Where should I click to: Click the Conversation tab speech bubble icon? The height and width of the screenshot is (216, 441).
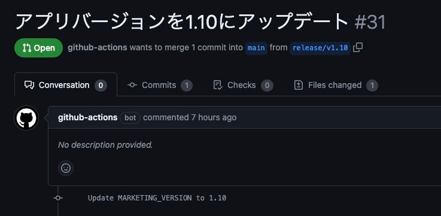[x=29, y=85]
